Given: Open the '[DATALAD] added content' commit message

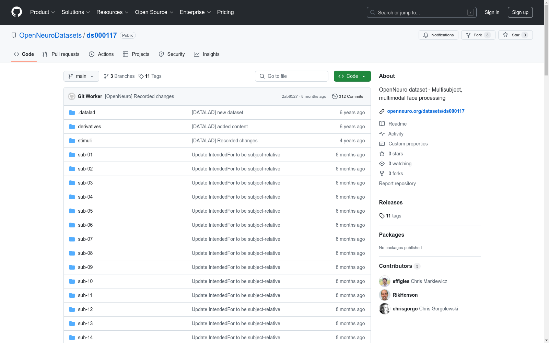Looking at the screenshot, I should click(220, 127).
